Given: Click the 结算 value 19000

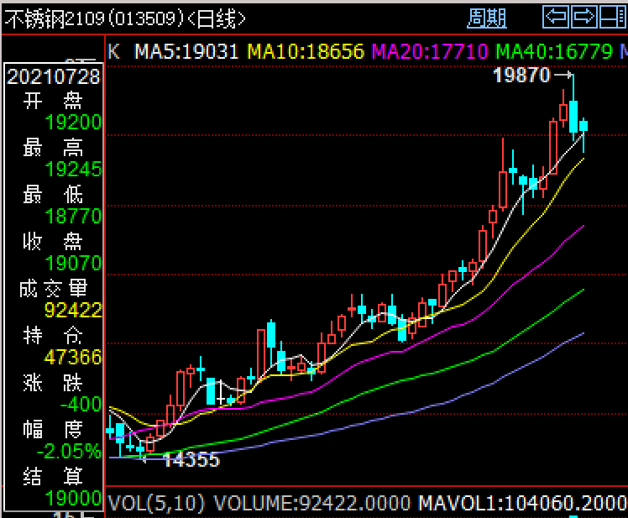Looking at the screenshot, I should [74, 498].
